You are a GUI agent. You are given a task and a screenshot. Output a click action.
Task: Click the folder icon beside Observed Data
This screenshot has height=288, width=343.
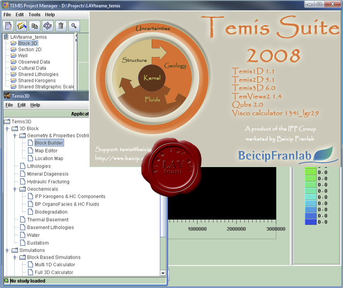(x=14, y=62)
